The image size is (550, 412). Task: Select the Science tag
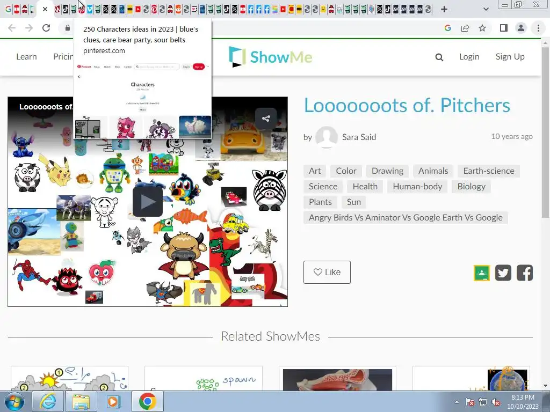323,186
